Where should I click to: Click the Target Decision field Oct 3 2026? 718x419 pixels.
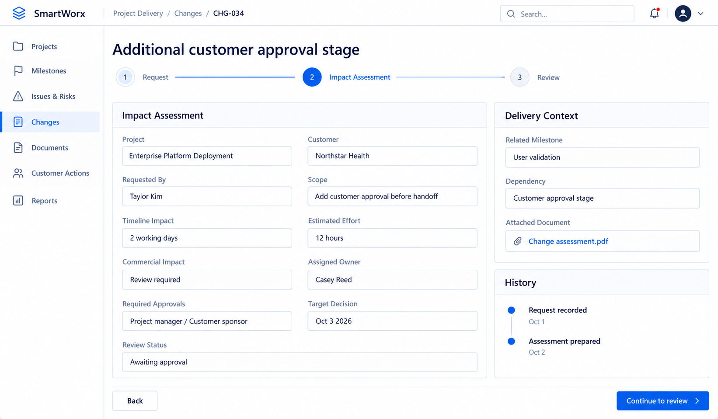pos(393,321)
